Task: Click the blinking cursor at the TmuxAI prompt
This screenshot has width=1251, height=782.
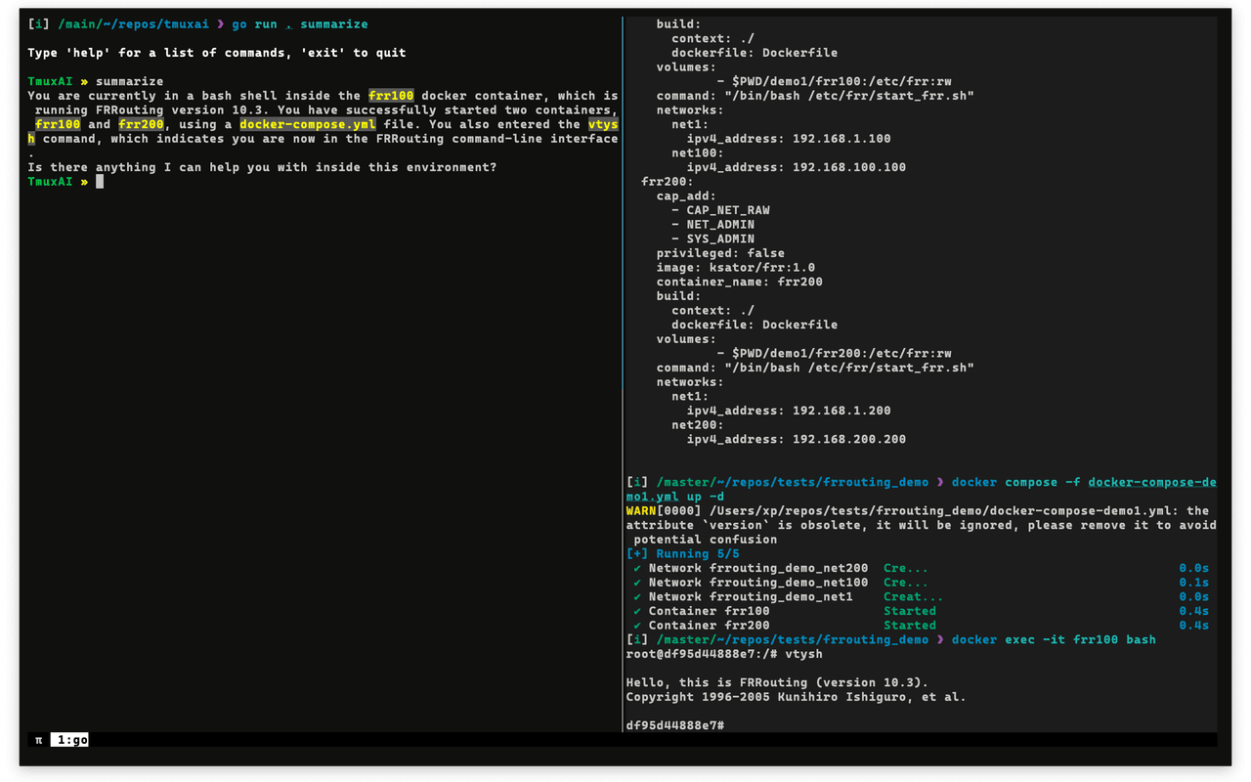Action: [x=100, y=181]
